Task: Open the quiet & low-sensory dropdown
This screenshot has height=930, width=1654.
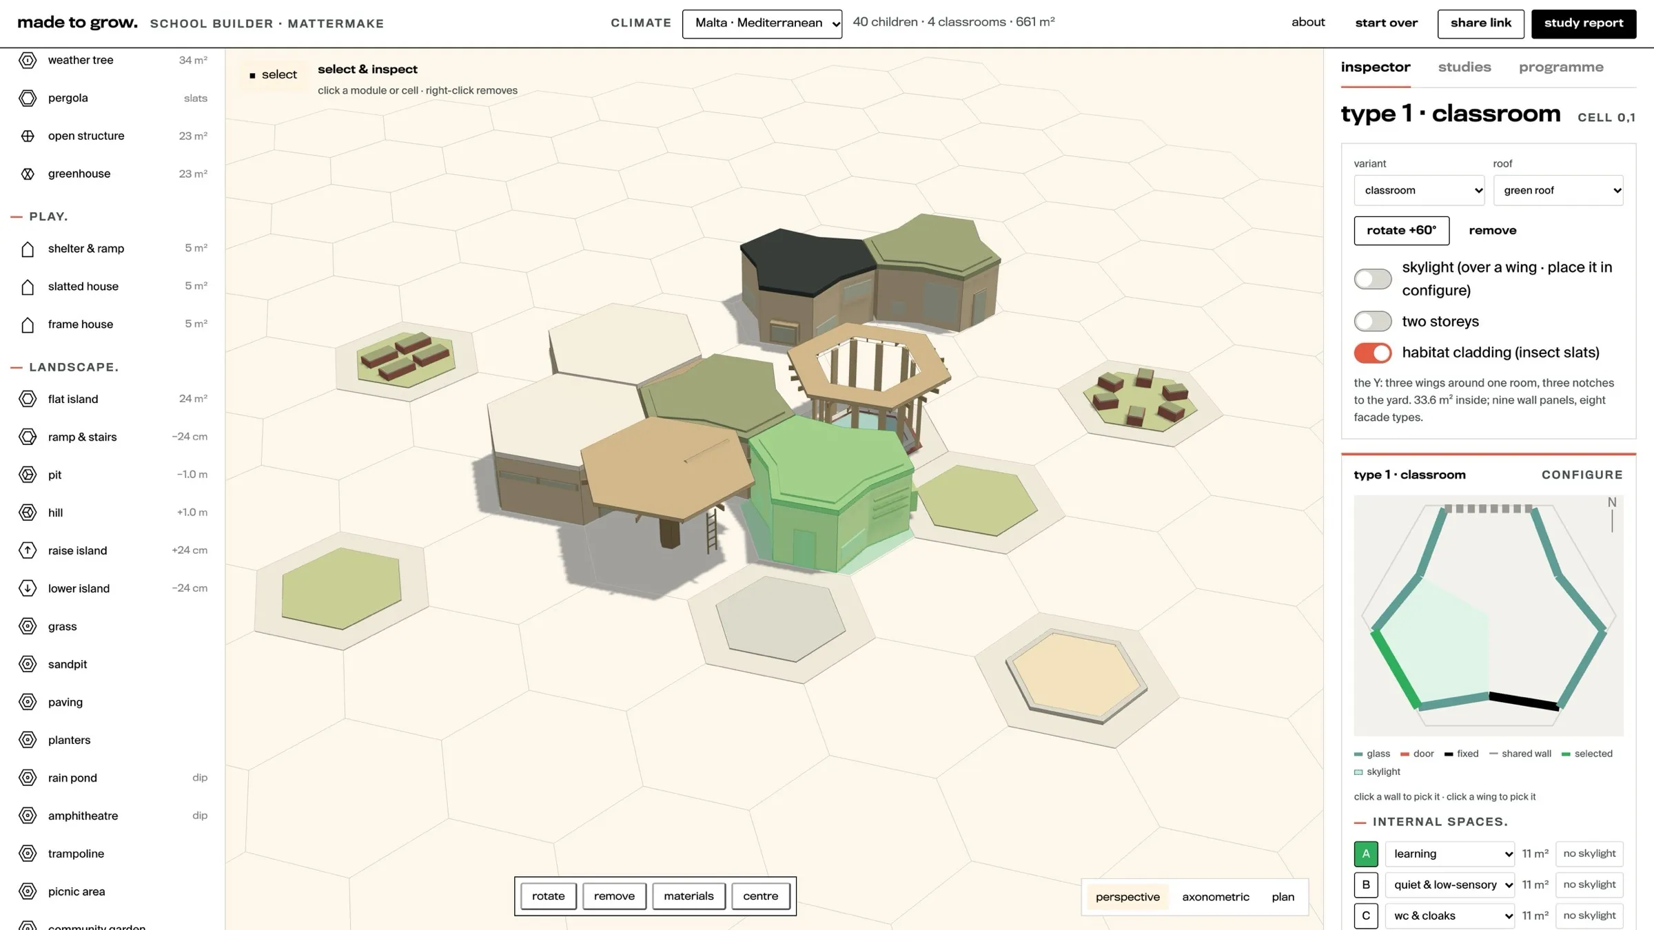Action: click(1449, 885)
